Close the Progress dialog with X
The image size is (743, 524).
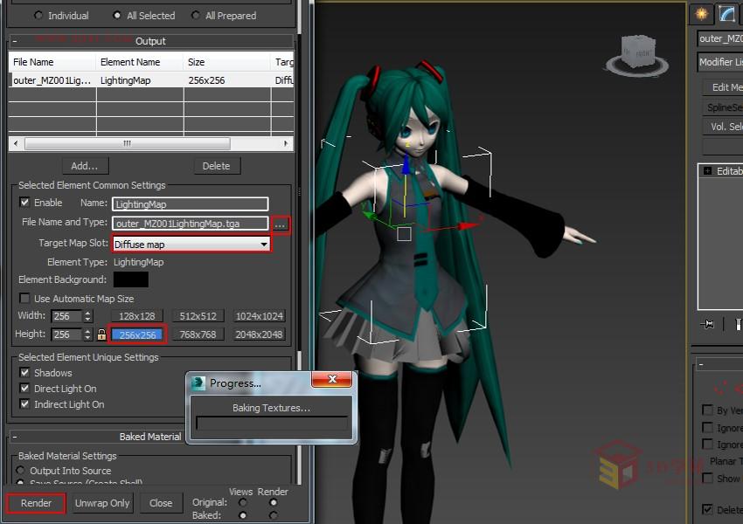click(x=332, y=379)
